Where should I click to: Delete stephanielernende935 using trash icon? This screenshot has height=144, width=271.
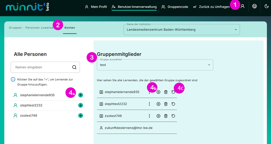166,92
